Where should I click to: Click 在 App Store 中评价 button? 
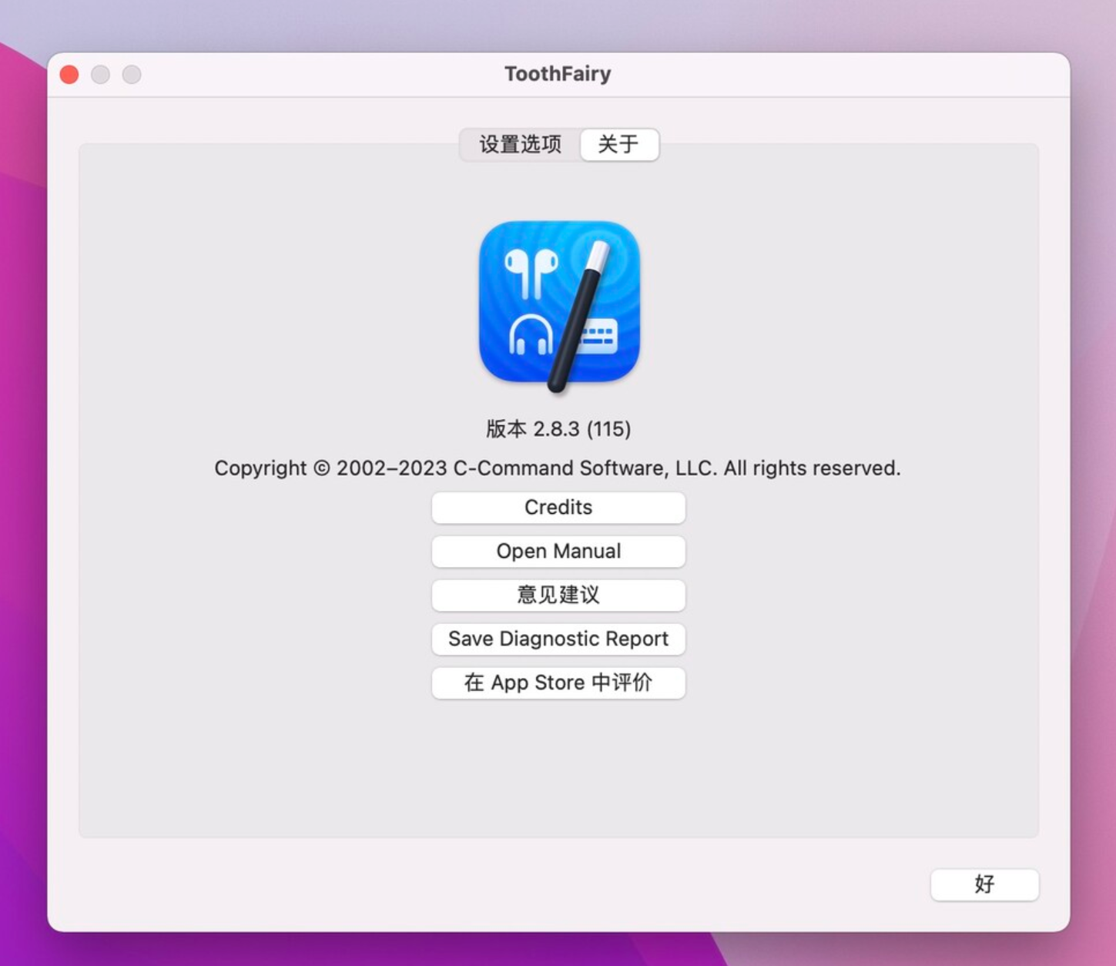coord(558,683)
